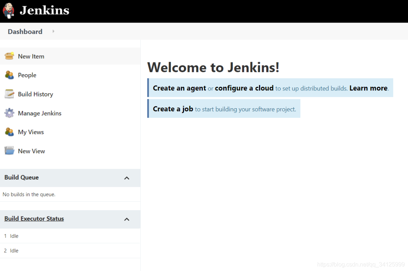Click the Create an agent link
Image resolution: width=408 pixels, height=271 pixels.
179,88
